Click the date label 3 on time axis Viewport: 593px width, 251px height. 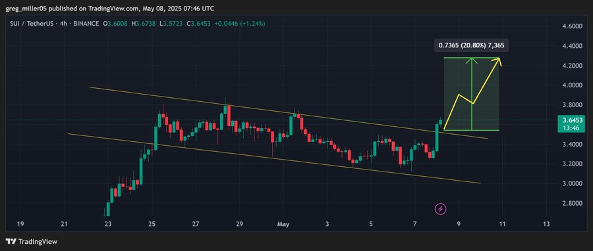(x=327, y=224)
